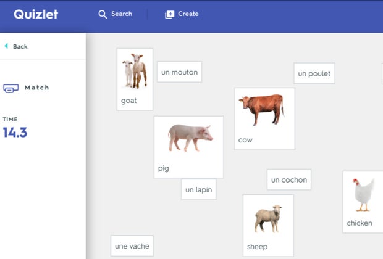383x259 pixels.
Task: Open the Search label in header
Action: pyautogui.click(x=122, y=14)
